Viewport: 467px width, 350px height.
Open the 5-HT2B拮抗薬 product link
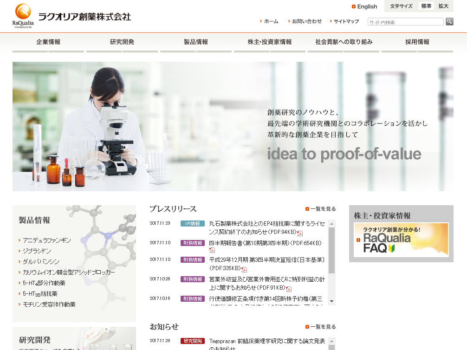click(40, 294)
